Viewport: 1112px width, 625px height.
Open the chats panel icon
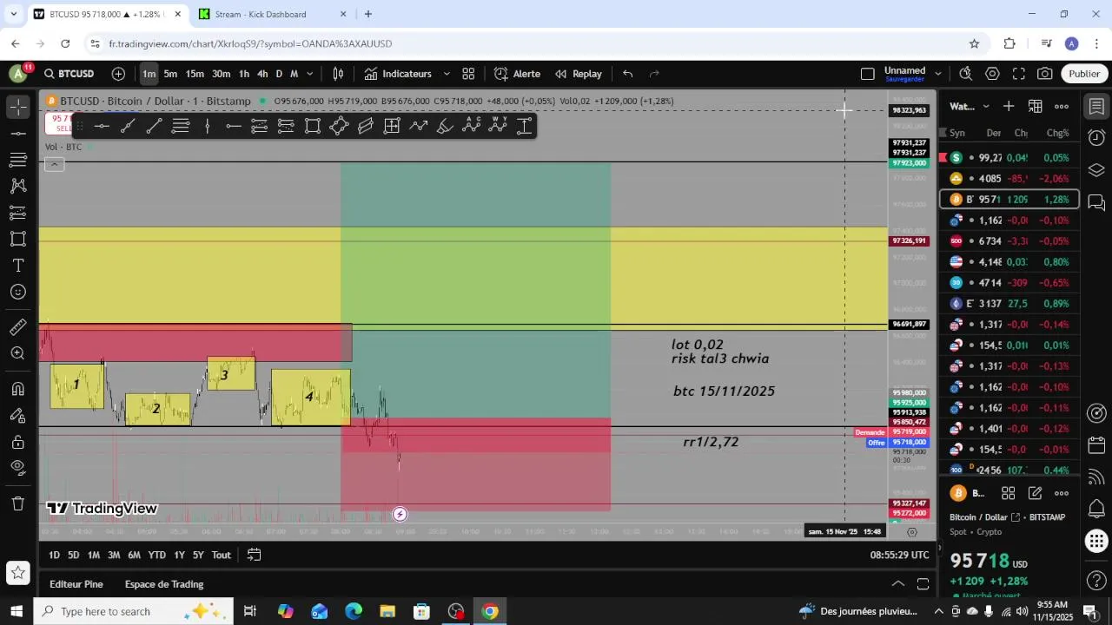(1096, 202)
